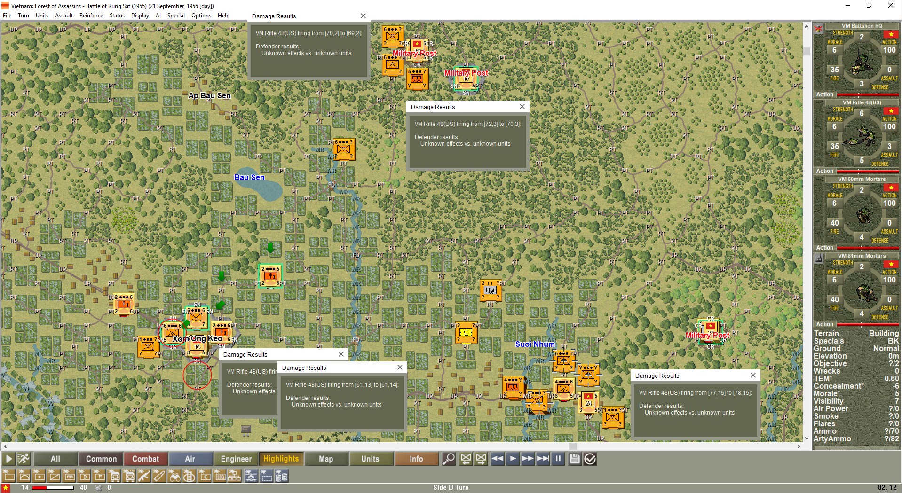Click the 'C' unit highlight icon
The image size is (902, 493).
click(204, 476)
